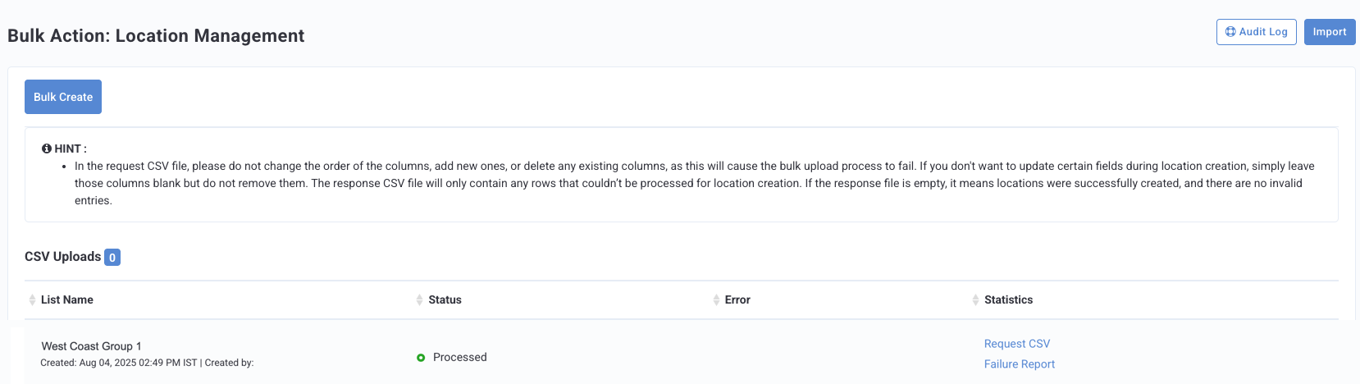Click the Import button
The width and height of the screenshot is (1360, 384).
click(x=1330, y=32)
